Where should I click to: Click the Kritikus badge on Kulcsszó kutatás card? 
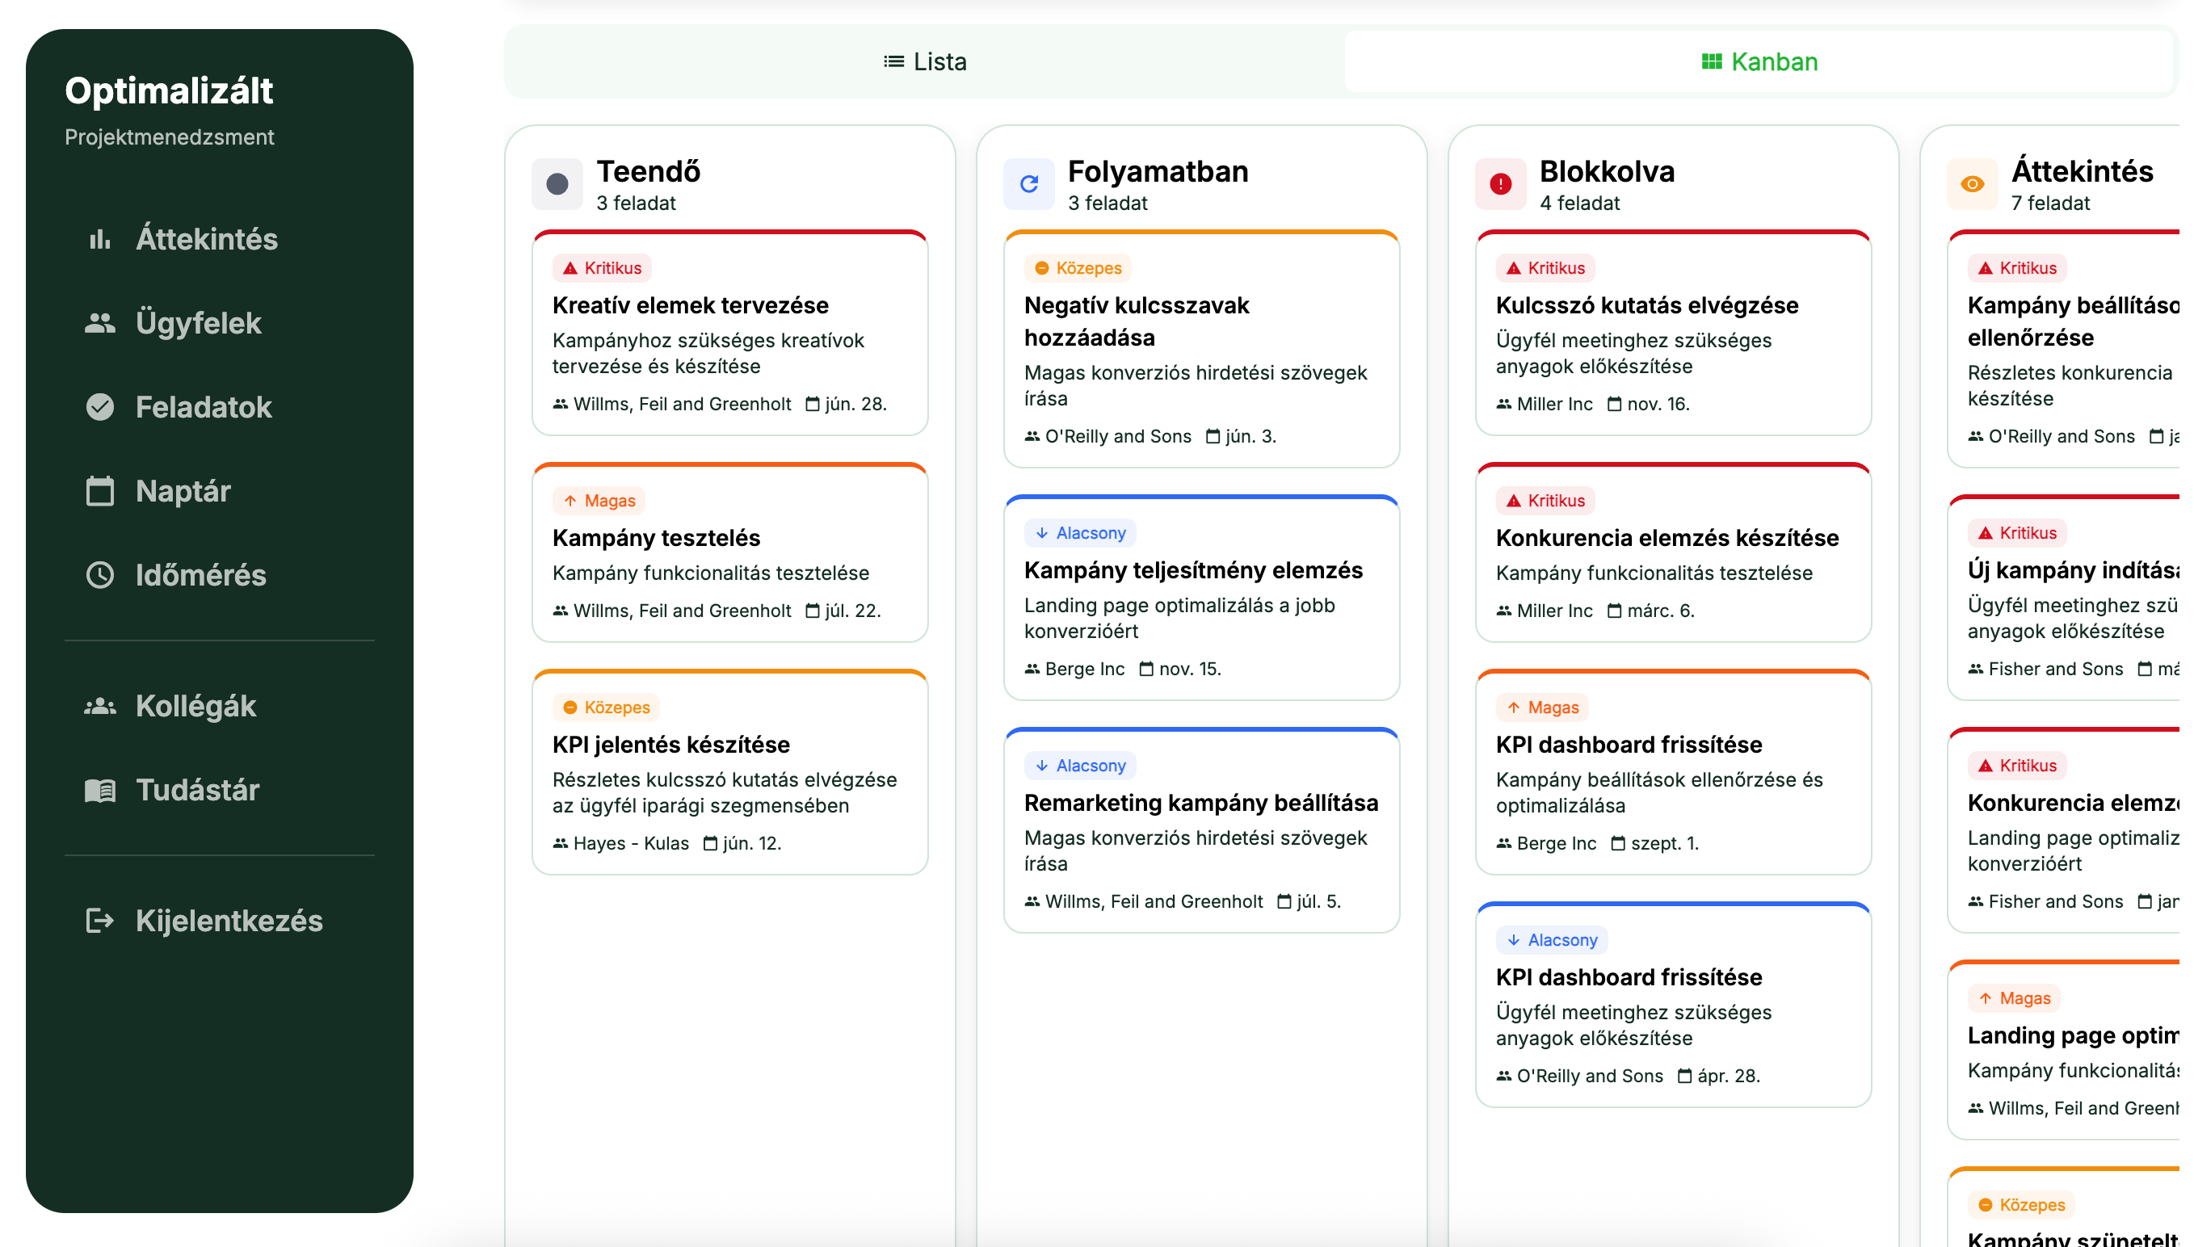1545,268
